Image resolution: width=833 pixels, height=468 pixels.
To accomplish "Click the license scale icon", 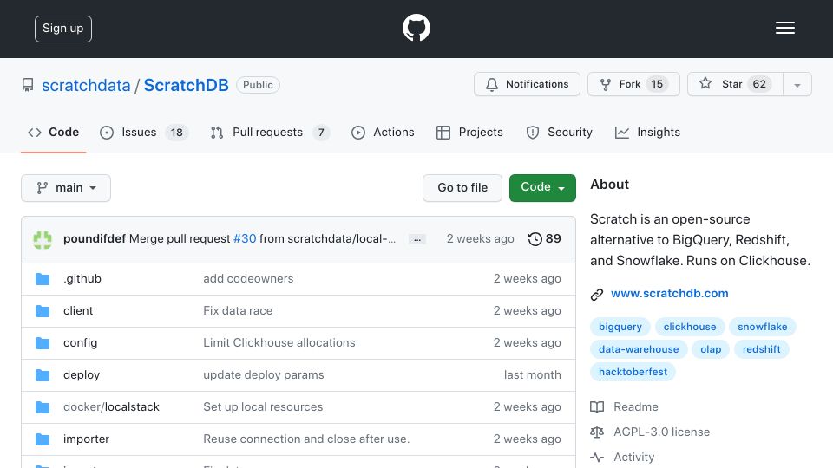I will click(x=597, y=432).
